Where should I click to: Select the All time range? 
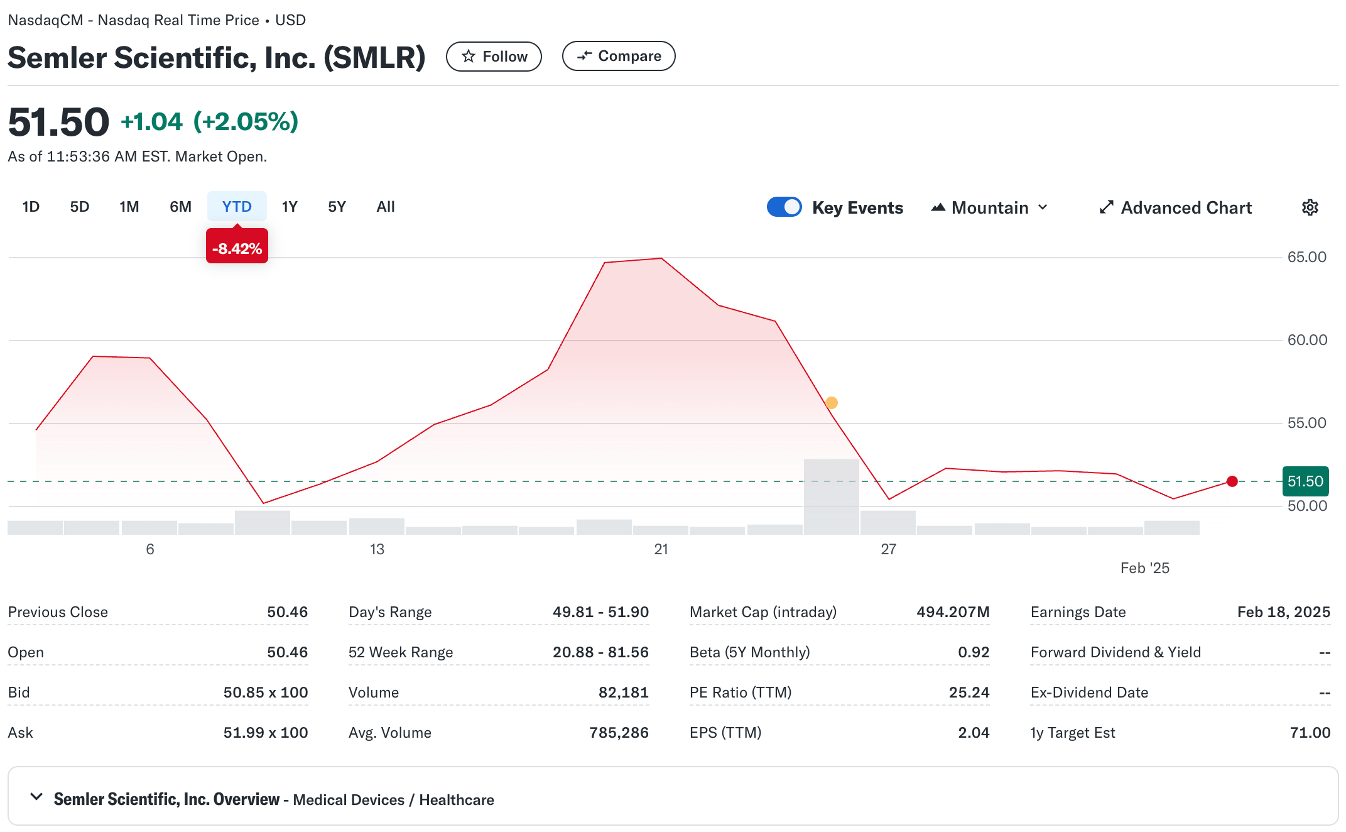(385, 207)
